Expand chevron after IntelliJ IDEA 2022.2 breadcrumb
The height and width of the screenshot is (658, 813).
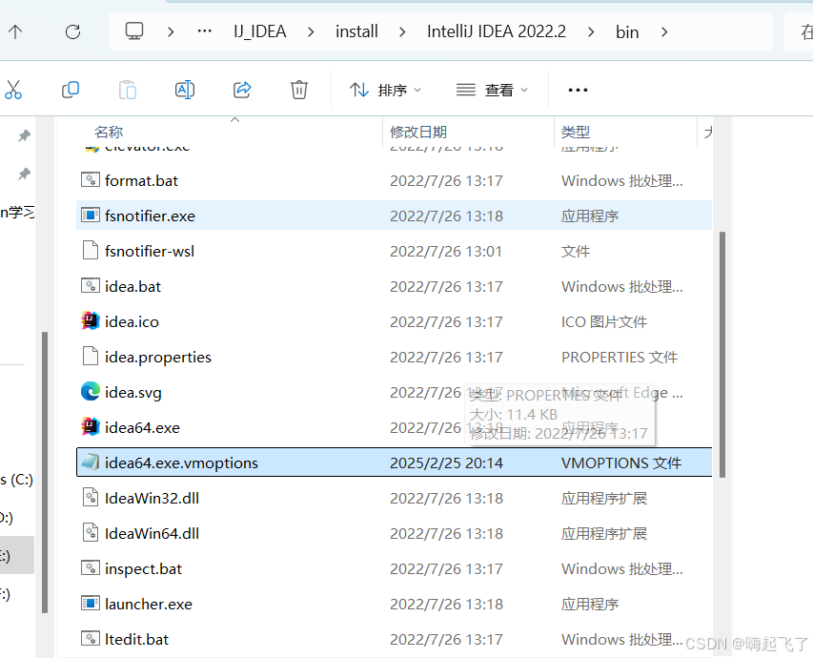point(591,32)
